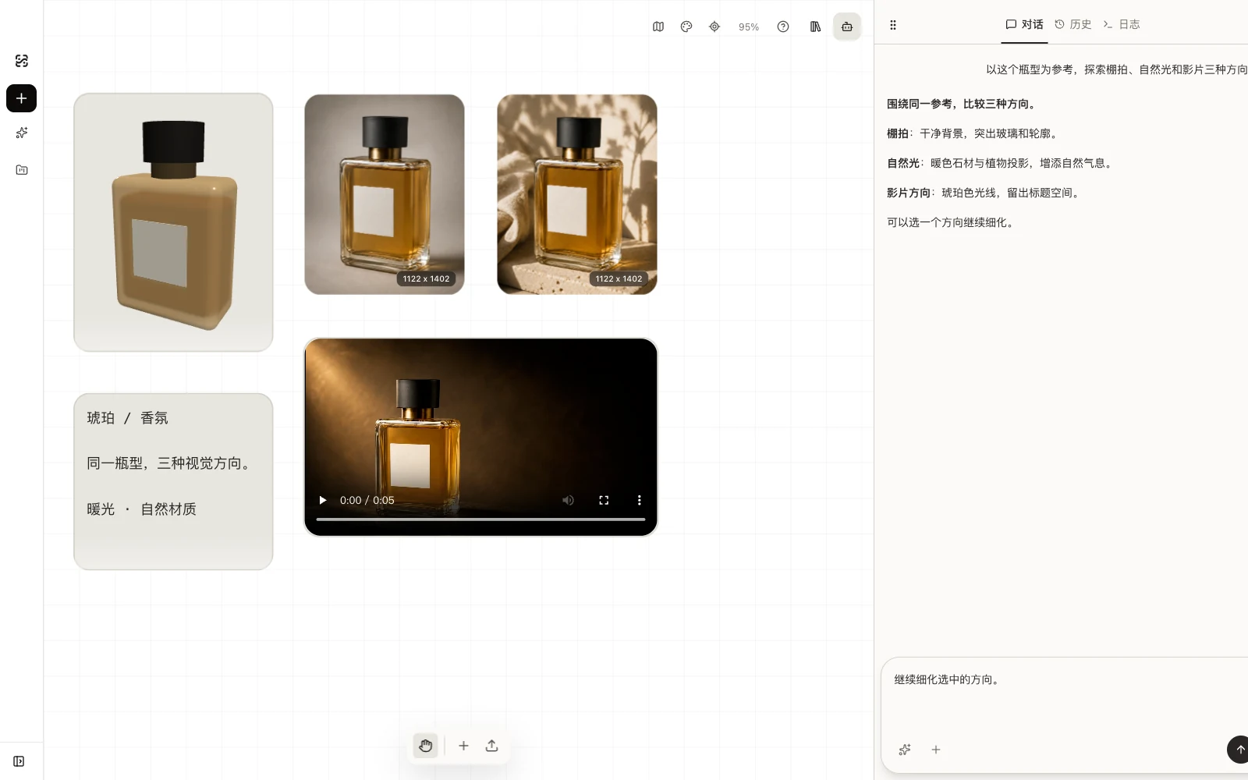Click the 影片方向 description line
The image size is (1248, 780).
coord(985,193)
